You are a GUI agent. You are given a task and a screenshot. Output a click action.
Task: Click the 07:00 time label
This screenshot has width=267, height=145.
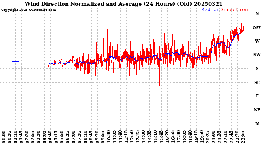coord(74,137)
